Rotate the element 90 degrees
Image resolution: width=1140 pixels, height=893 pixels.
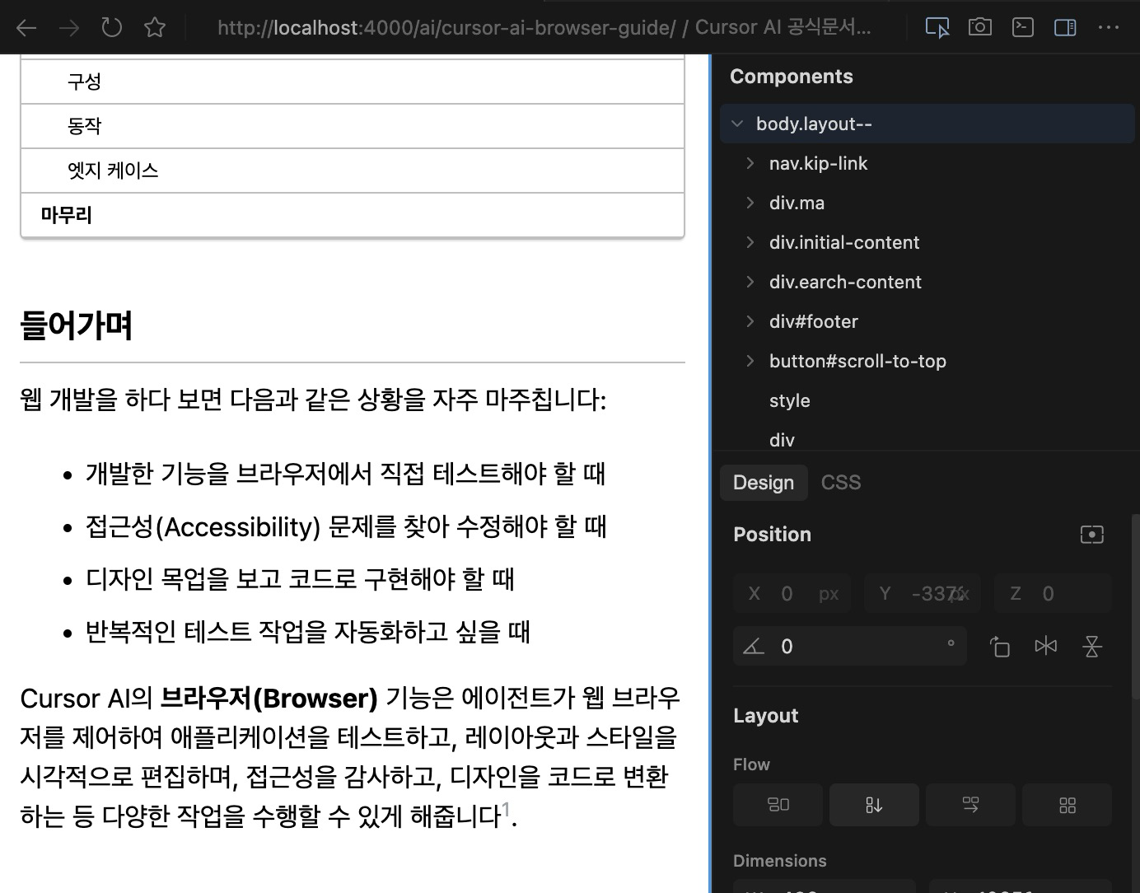tap(999, 646)
